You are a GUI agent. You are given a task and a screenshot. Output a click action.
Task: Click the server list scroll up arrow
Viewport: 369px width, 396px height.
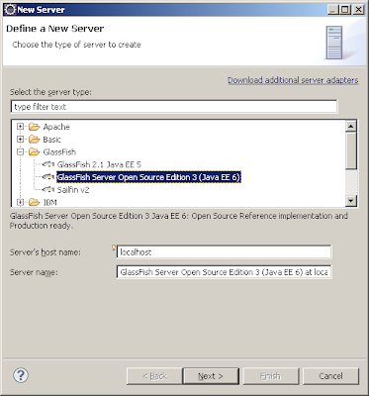[x=351, y=126]
